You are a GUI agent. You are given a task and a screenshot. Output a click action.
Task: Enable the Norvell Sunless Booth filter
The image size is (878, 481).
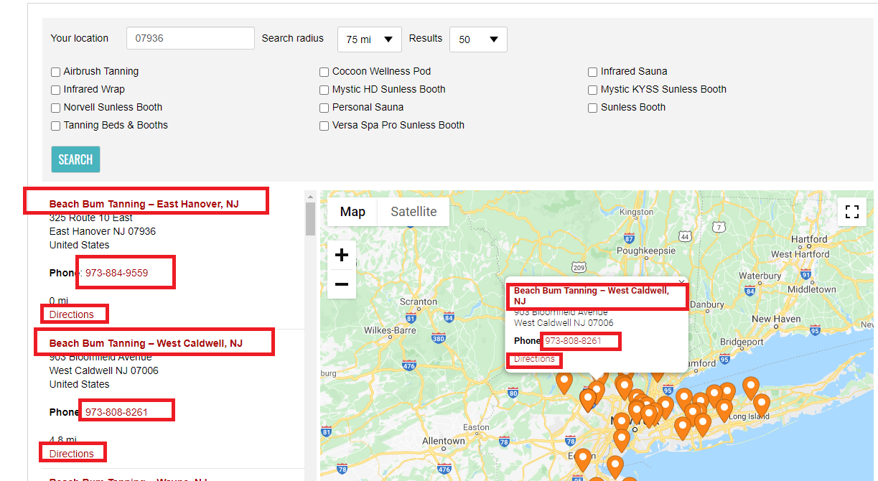click(55, 108)
